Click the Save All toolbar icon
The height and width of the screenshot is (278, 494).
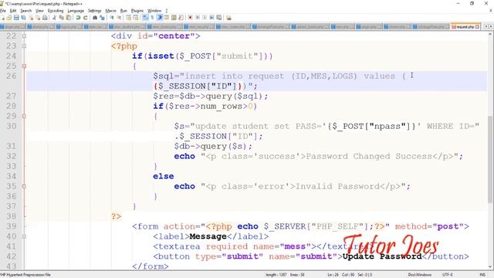23,18
